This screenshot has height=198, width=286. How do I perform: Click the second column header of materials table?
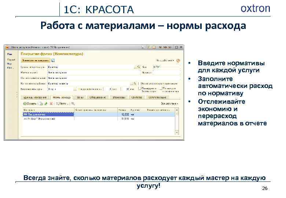pos(96,110)
